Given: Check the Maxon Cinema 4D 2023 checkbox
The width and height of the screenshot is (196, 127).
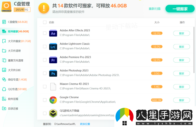Looking at the screenshot, I should pyautogui.click(x=45, y=87).
